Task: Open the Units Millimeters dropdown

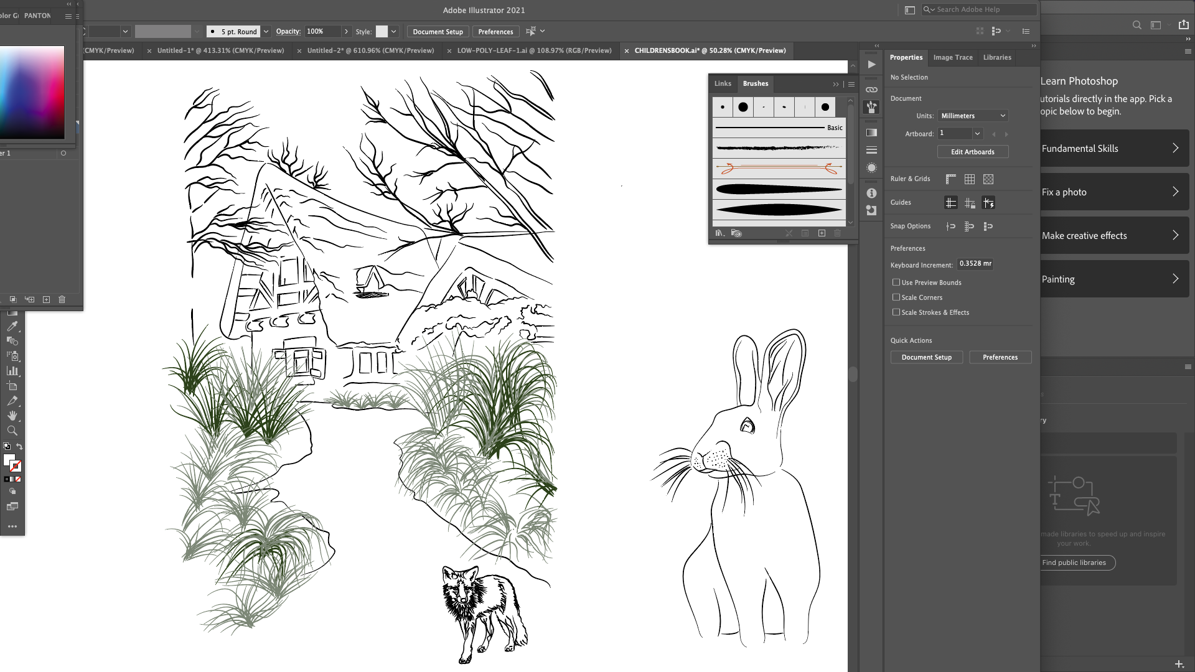Action: pos(973,116)
